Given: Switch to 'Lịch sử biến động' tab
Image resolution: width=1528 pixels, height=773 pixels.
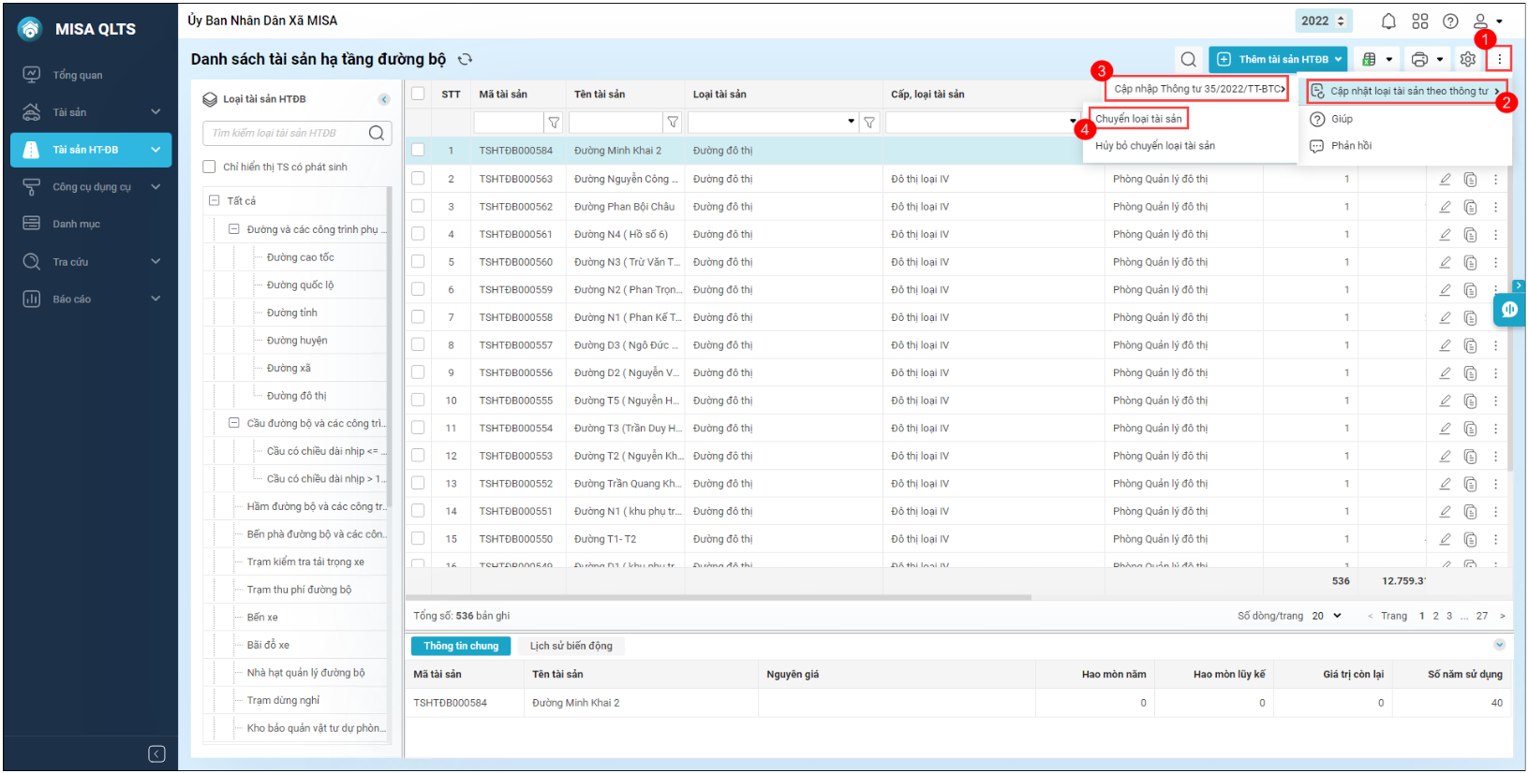Looking at the screenshot, I should click(571, 646).
